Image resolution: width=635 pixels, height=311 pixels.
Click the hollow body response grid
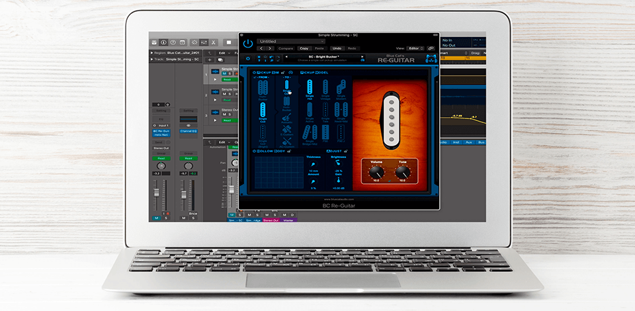click(x=279, y=173)
